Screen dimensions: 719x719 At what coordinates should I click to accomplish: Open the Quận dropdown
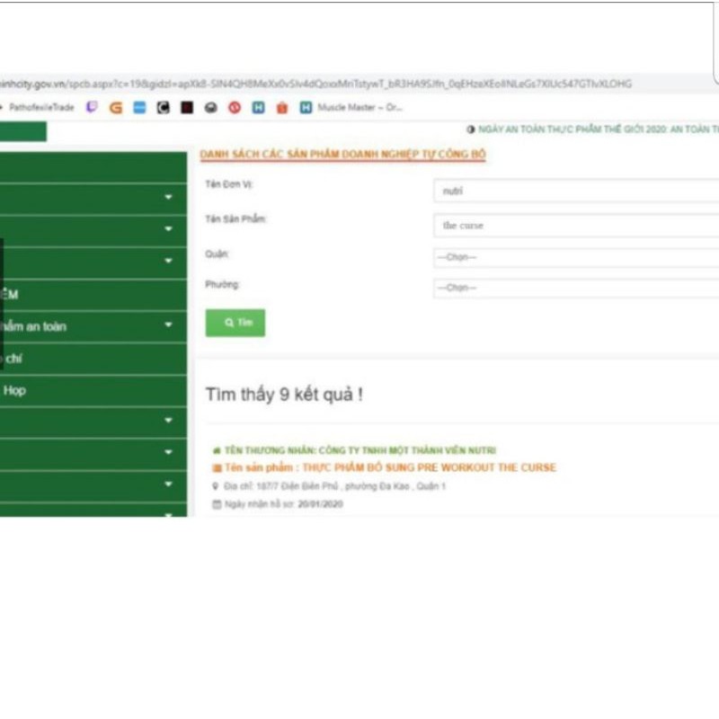pos(576,257)
